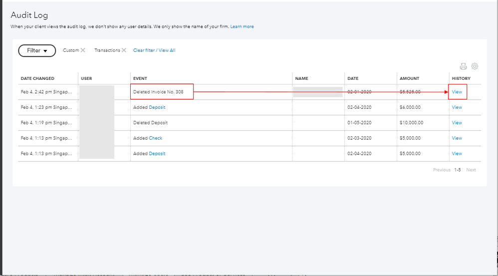
Task: Print the audit log using the printer icon
Action: point(463,66)
